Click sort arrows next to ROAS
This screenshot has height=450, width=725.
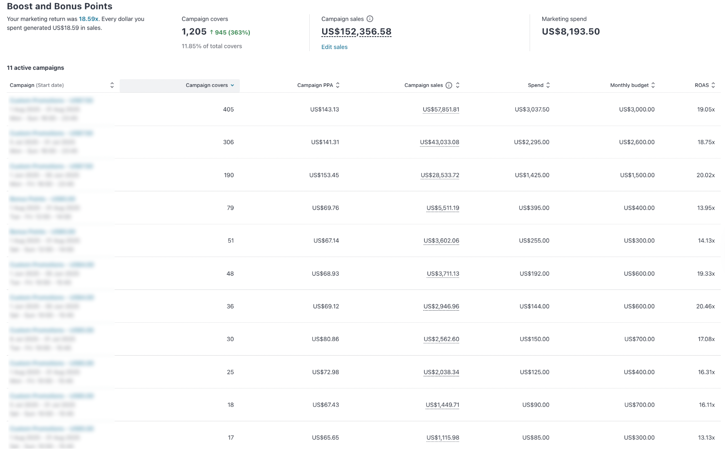pyautogui.click(x=713, y=85)
